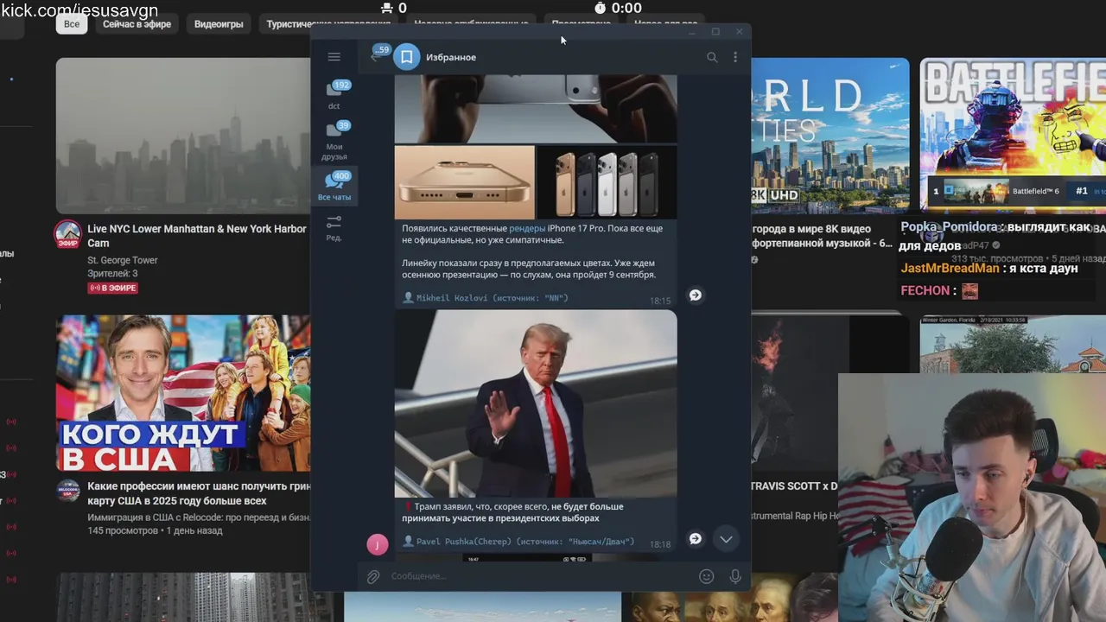Click the Relocode channel avatar
The image size is (1106, 622).
pyautogui.click(x=68, y=491)
